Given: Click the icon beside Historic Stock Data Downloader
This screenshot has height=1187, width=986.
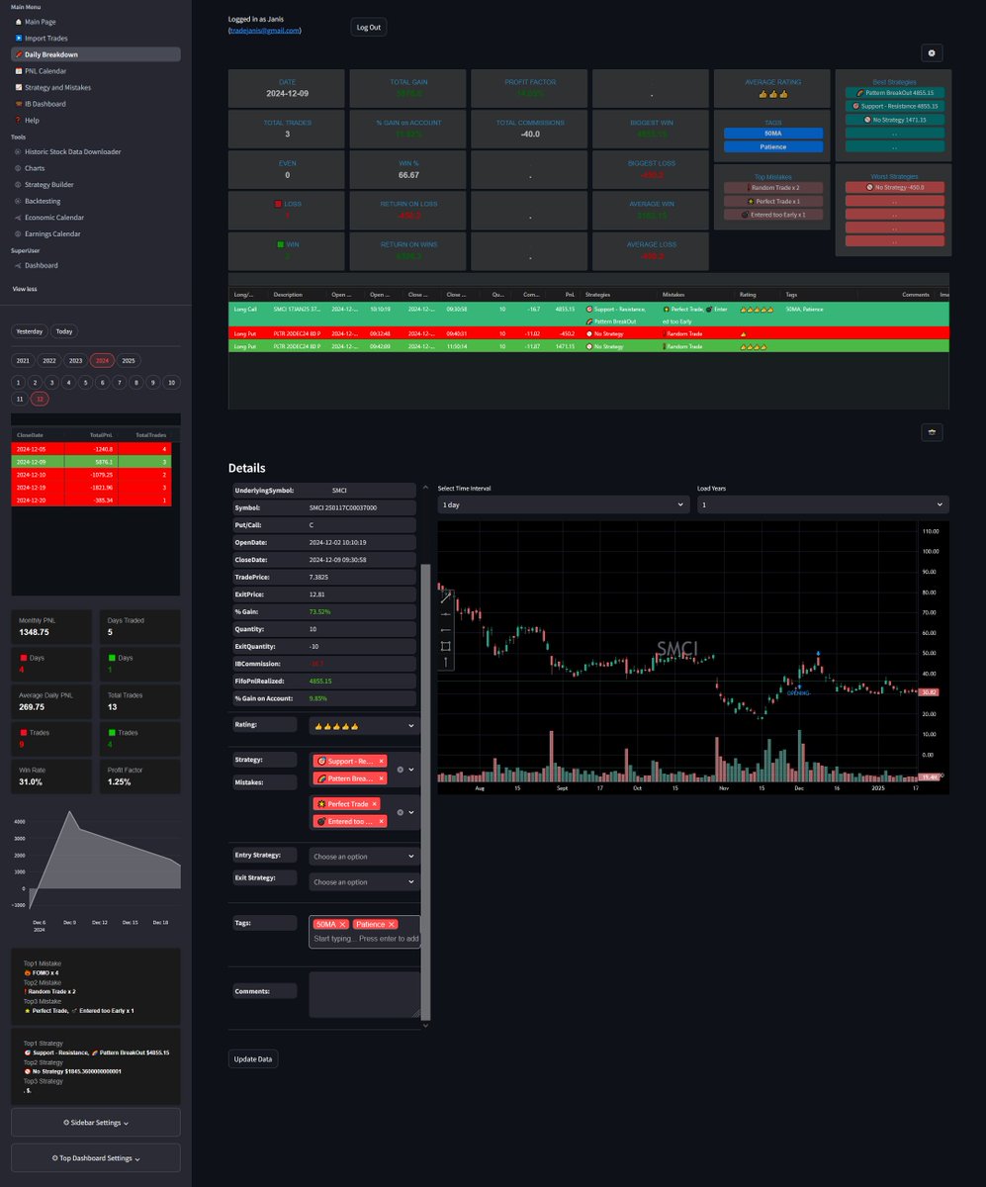Looking at the screenshot, I should coord(18,151).
